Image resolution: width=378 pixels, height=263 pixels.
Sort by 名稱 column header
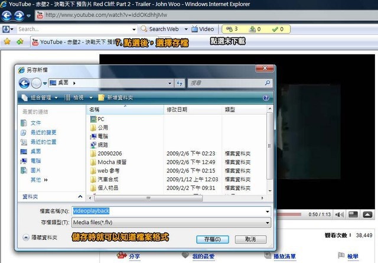click(x=125, y=110)
